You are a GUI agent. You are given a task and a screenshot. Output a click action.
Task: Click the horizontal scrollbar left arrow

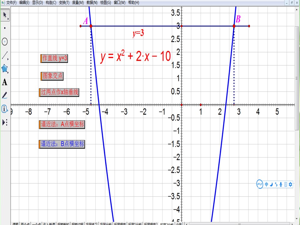pos(187,224)
